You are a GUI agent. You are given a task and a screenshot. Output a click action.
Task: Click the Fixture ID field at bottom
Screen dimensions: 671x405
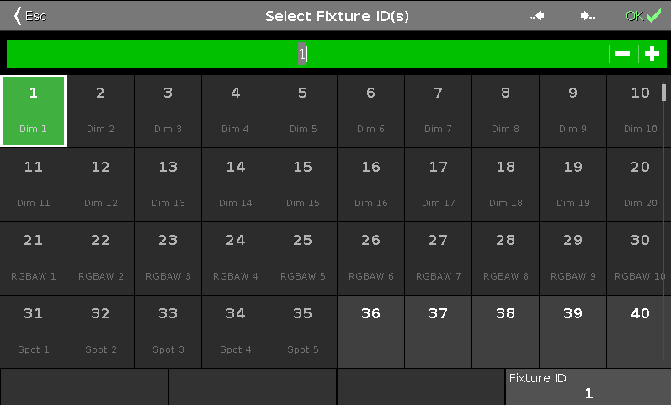point(588,386)
